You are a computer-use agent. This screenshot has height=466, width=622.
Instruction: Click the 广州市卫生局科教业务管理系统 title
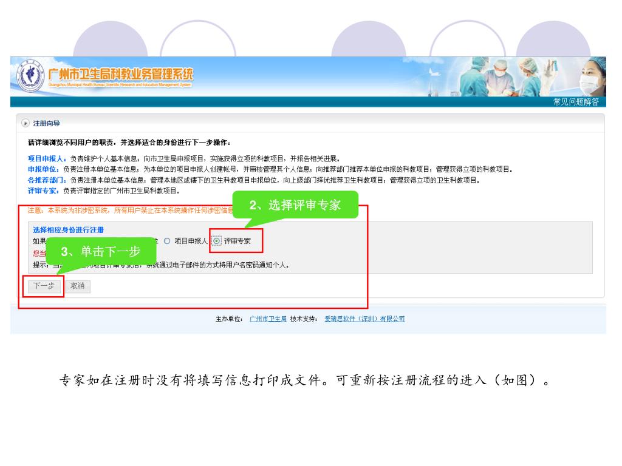click(x=120, y=75)
